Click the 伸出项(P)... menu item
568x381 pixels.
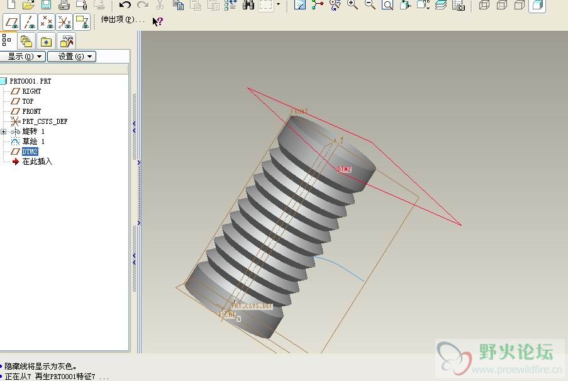click(x=122, y=19)
